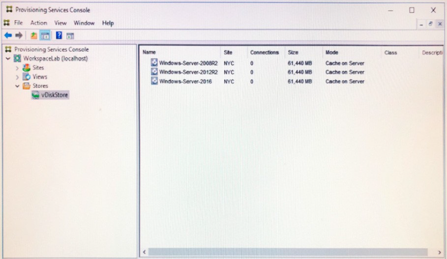Open the File menu
The width and height of the screenshot is (447, 259).
coord(18,23)
